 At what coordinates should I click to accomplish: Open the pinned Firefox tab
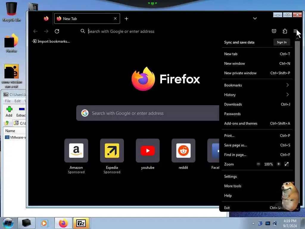[x=46, y=18]
